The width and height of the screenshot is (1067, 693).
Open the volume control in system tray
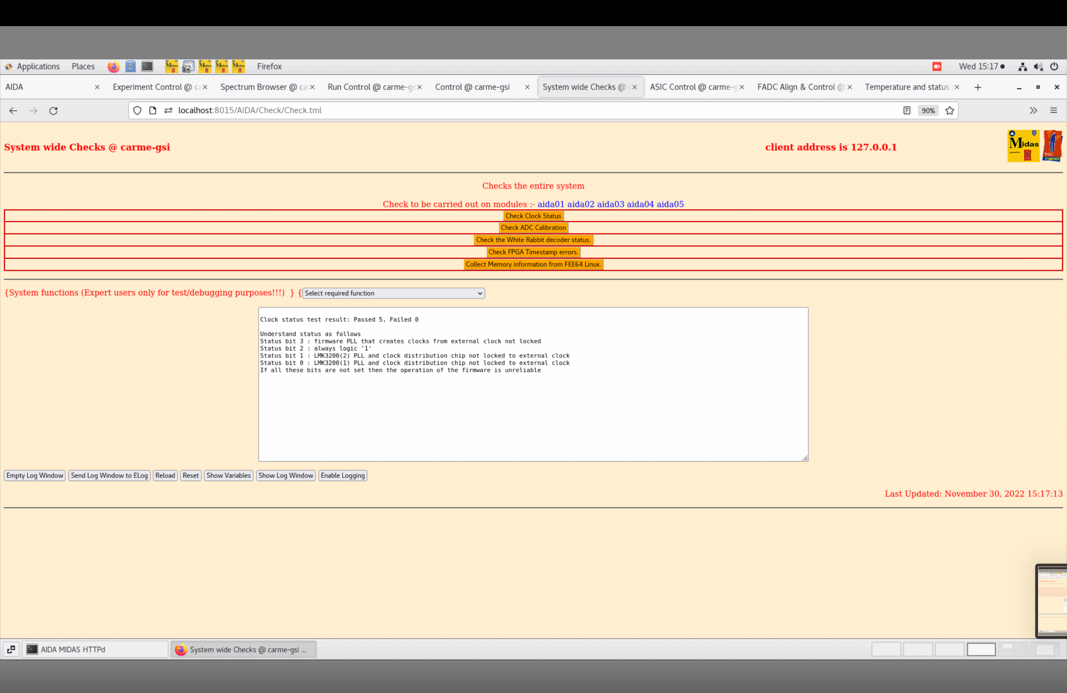[x=1038, y=66]
